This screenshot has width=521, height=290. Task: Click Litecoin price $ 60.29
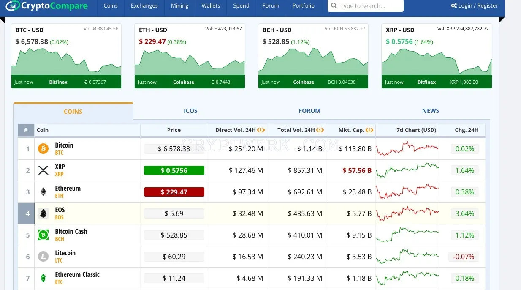click(x=174, y=257)
